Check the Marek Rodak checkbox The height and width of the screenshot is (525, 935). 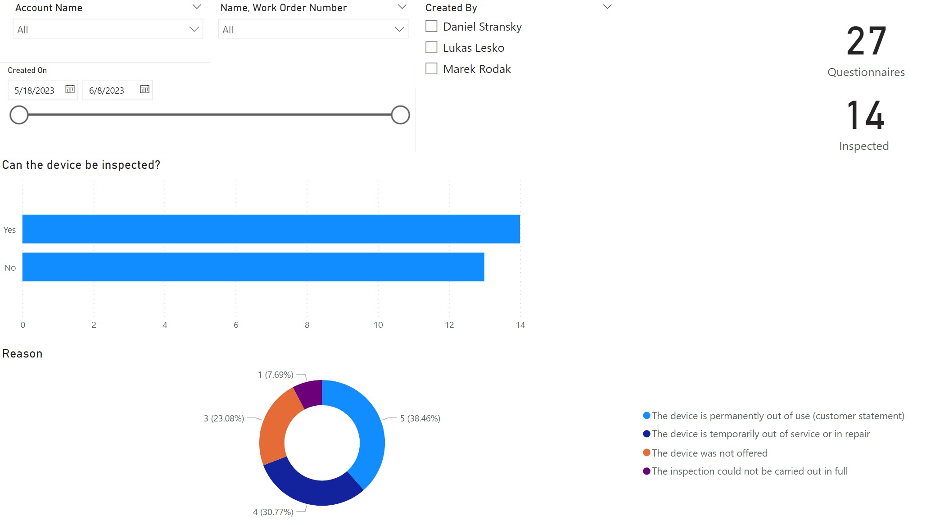(x=431, y=69)
